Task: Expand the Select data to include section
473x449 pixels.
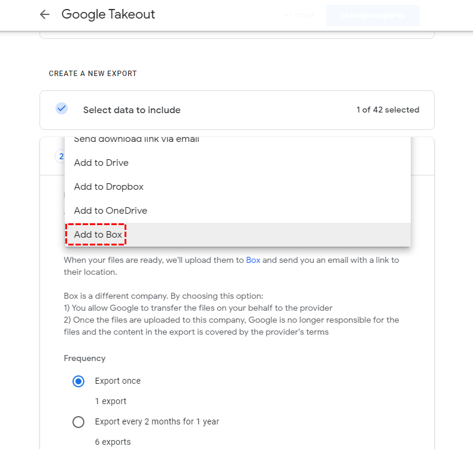Action: tap(132, 110)
